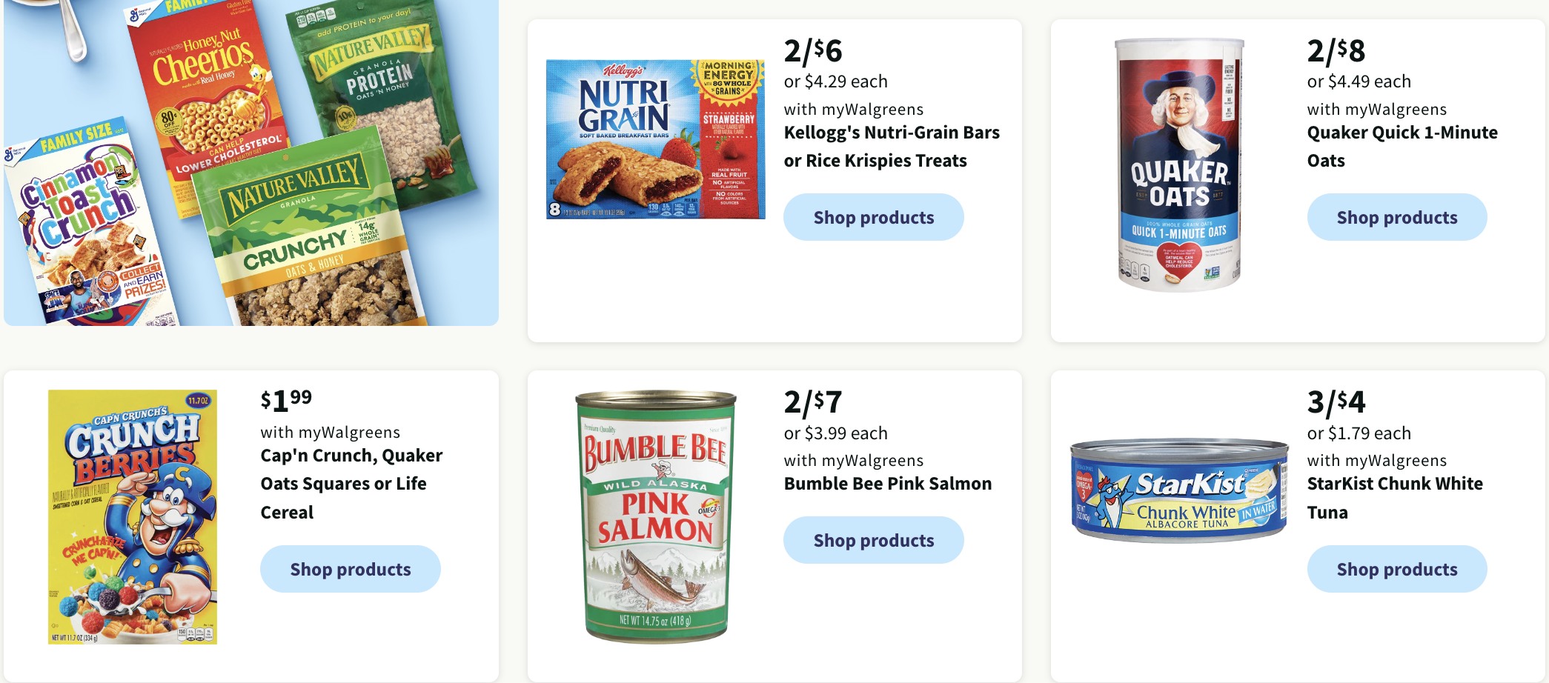Viewport: 1549px width, 683px height.
Task: Click the 3/$4 price on tuna card
Action: 1336,402
